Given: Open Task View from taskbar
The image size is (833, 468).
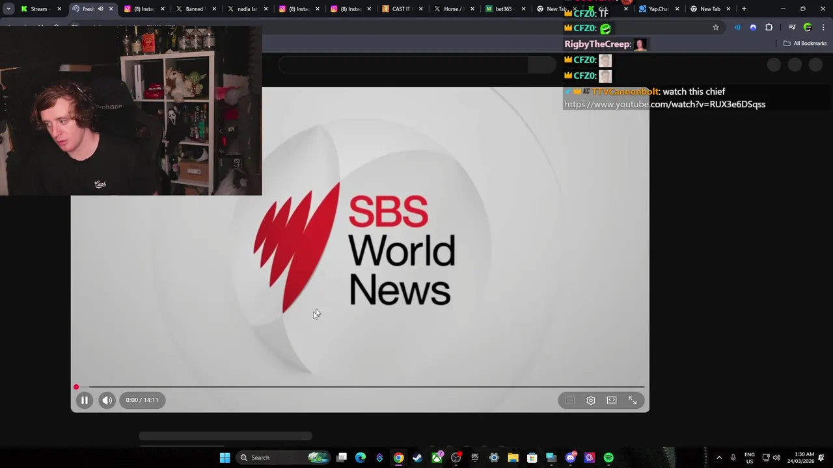Looking at the screenshot, I should click(342, 458).
